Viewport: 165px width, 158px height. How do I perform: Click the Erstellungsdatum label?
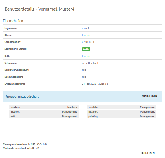click(14, 84)
